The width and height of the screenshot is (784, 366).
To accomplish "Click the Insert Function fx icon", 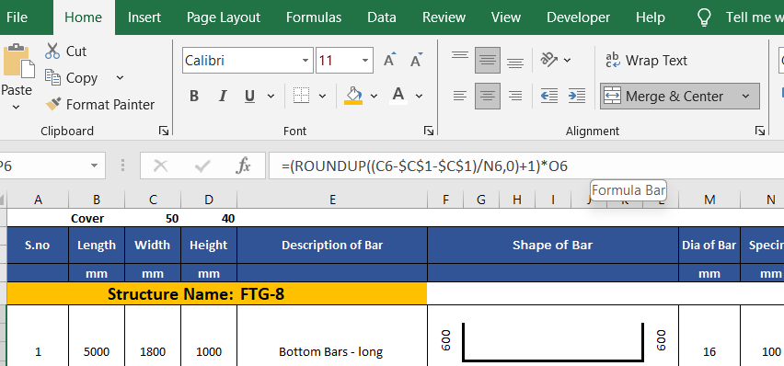I will [x=243, y=166].
